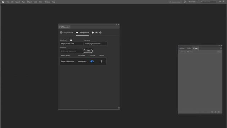Click the saved website URL in table row
The height and width of the screenshot is (128, 227).
[x=68, y=62]
